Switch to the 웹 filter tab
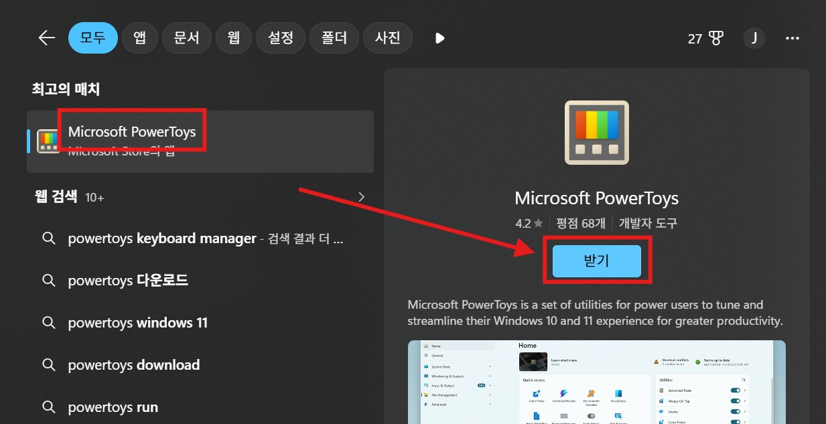The image size is (826, 424). coord(233,38)
